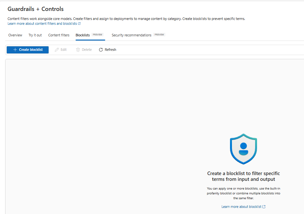
Task: Open the Overview tab
Action: tap(15, 35)
